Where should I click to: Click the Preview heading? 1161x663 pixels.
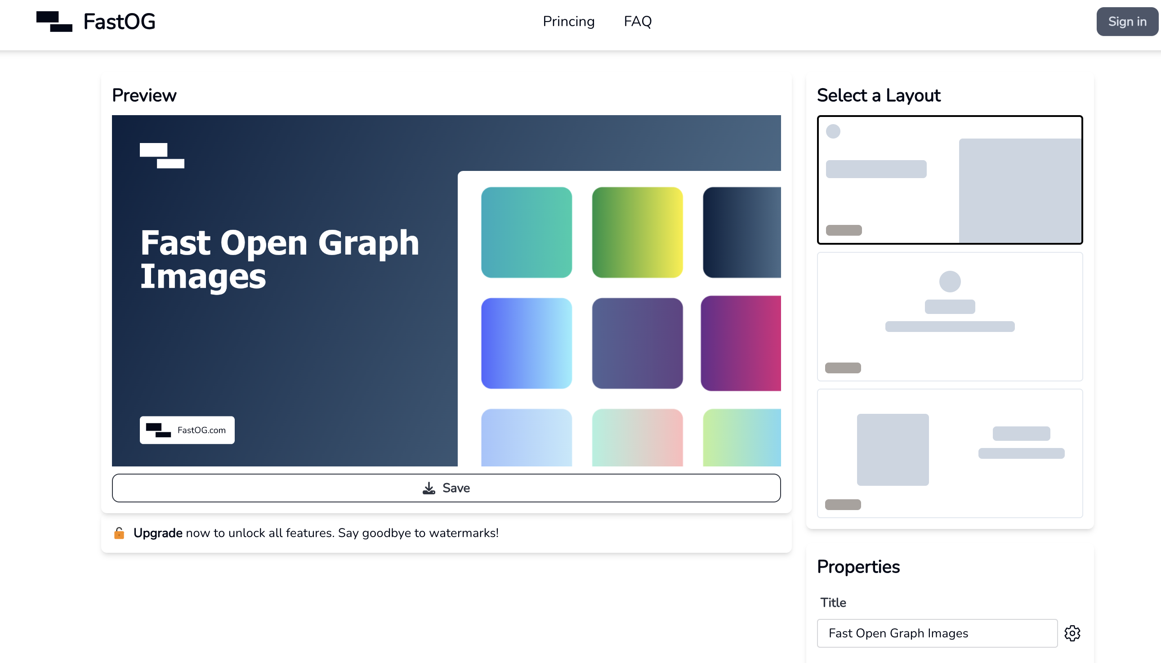tap(144, 95)
